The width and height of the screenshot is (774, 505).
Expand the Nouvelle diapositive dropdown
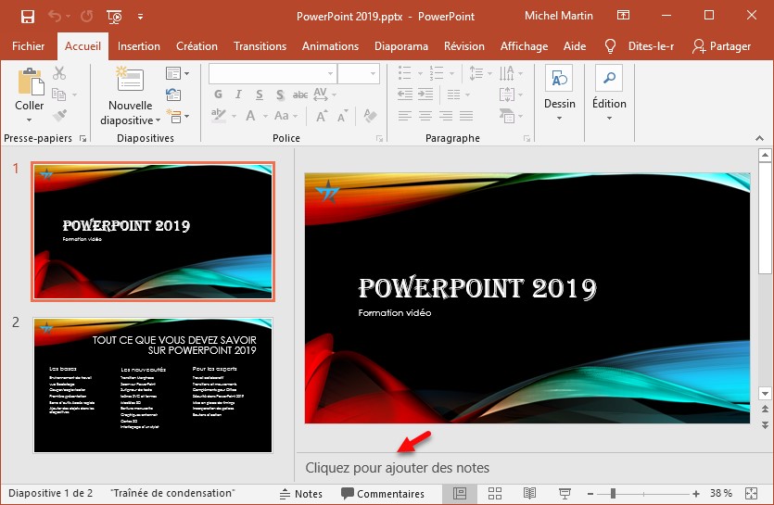(x=158, y=120)
